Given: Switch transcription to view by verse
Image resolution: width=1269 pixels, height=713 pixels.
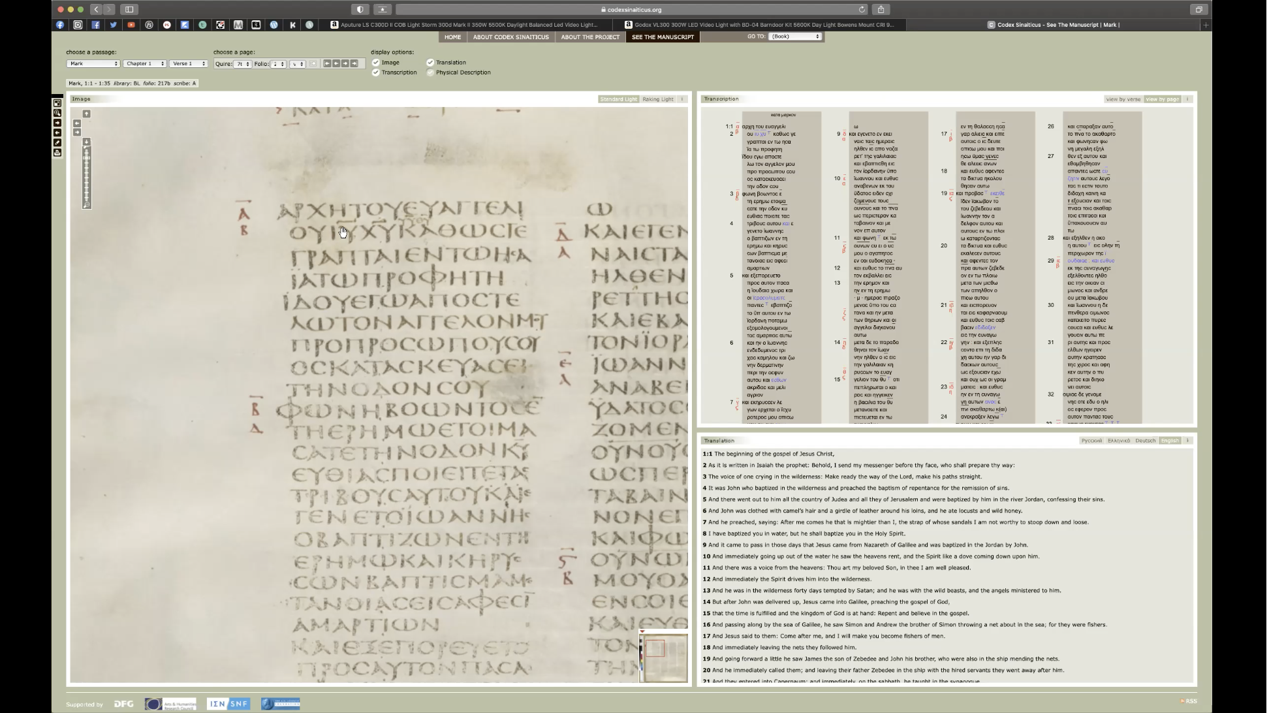Looking at the screenshot, I should [x=1123, y=99].
